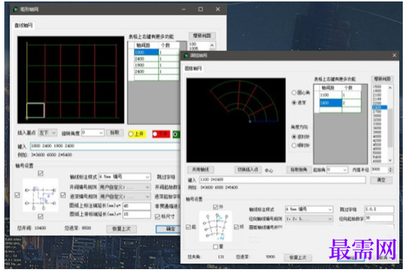This screenshot has height=272, width=410.
Task: Close the 圆弧轴网 dialog window
Action: tap(394, 55)
